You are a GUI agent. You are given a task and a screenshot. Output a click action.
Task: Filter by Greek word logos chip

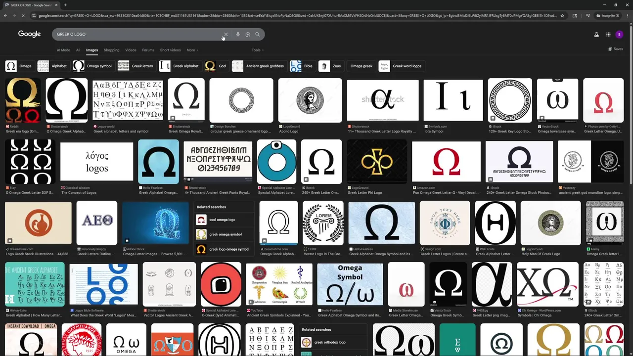[401, 66]
